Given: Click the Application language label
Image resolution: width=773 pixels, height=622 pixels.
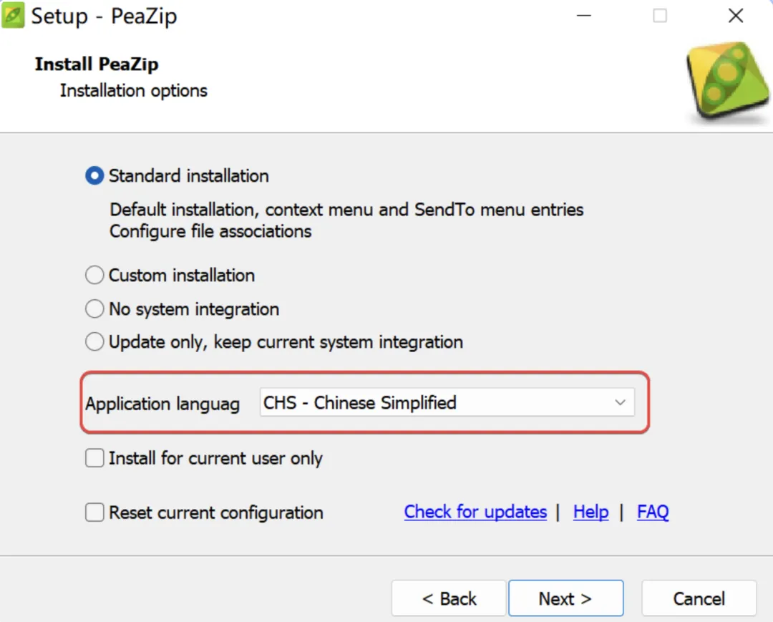Looking at the screenshot, I should click(162, 404).
